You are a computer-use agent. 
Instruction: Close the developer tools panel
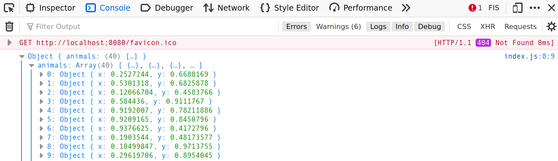[x=552, y=8]
